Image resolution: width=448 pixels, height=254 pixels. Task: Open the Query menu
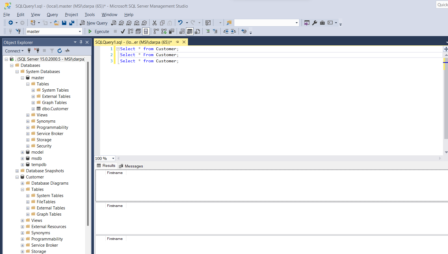coord(52,15)
